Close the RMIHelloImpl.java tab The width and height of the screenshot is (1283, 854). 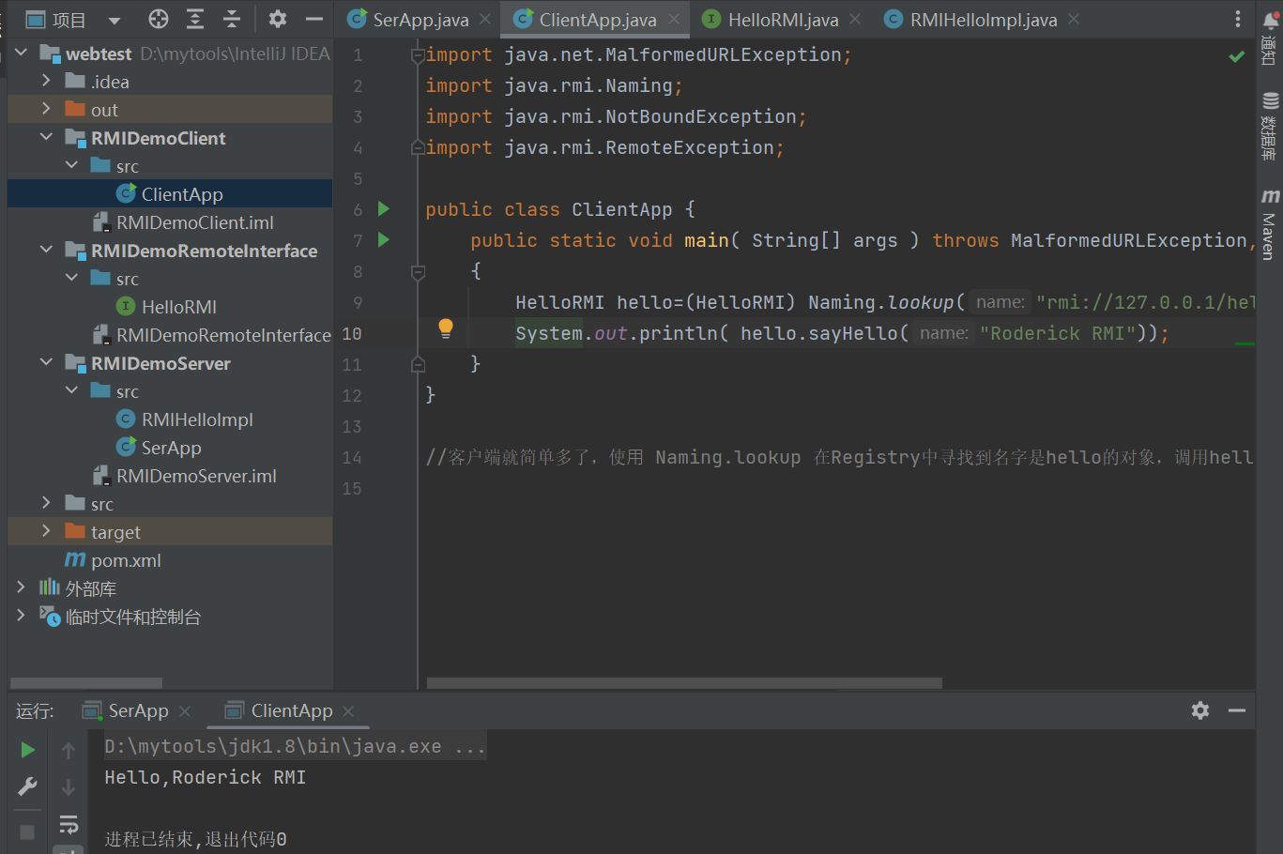coord(1074,19)
